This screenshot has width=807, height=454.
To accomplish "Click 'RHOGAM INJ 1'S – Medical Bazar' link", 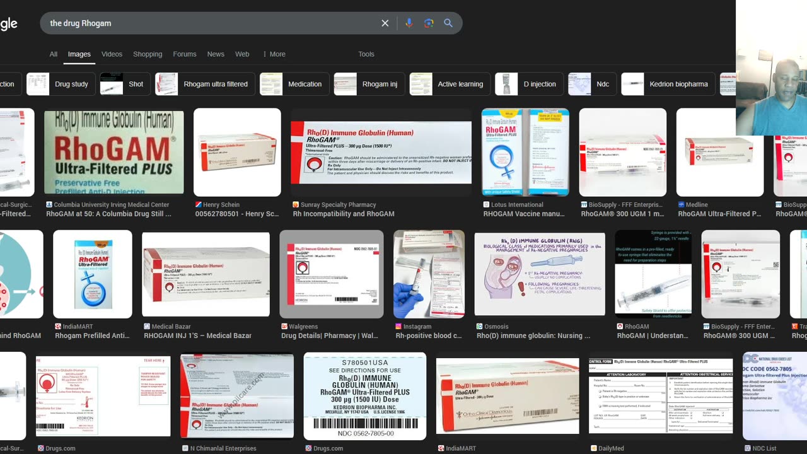I will point(197,335).
